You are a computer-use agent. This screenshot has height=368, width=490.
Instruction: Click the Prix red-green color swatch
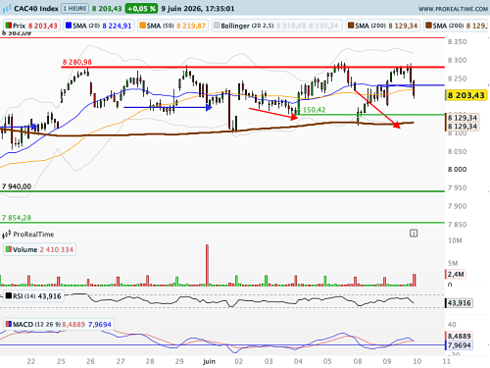(x=9, y=26)
